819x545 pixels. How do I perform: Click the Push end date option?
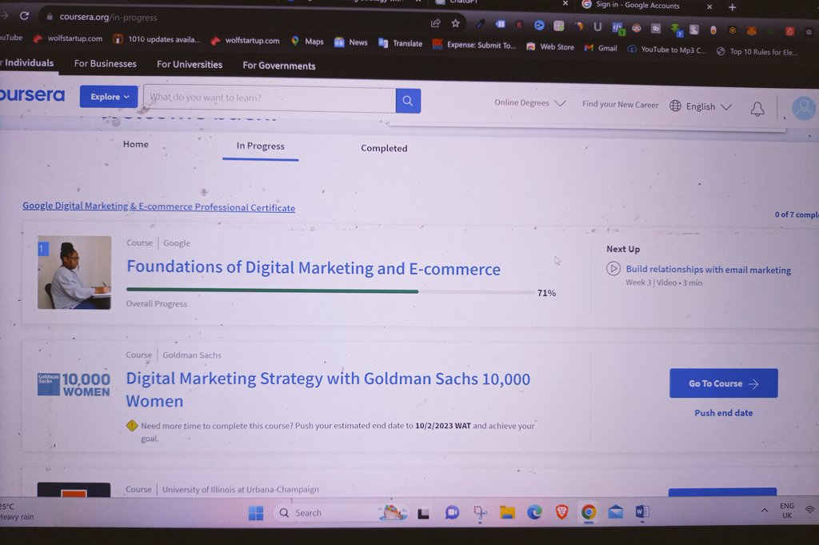722,412
